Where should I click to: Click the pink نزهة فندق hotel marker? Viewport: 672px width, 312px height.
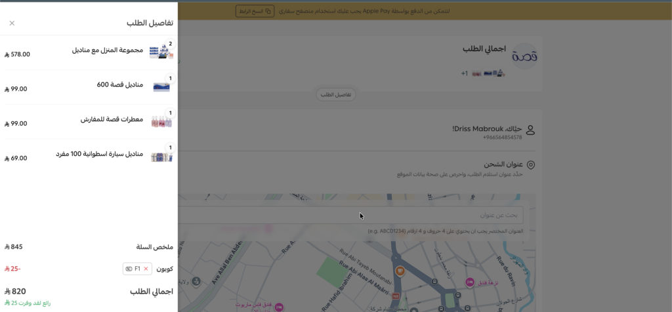pyautogui.click(x=470, y=283)
